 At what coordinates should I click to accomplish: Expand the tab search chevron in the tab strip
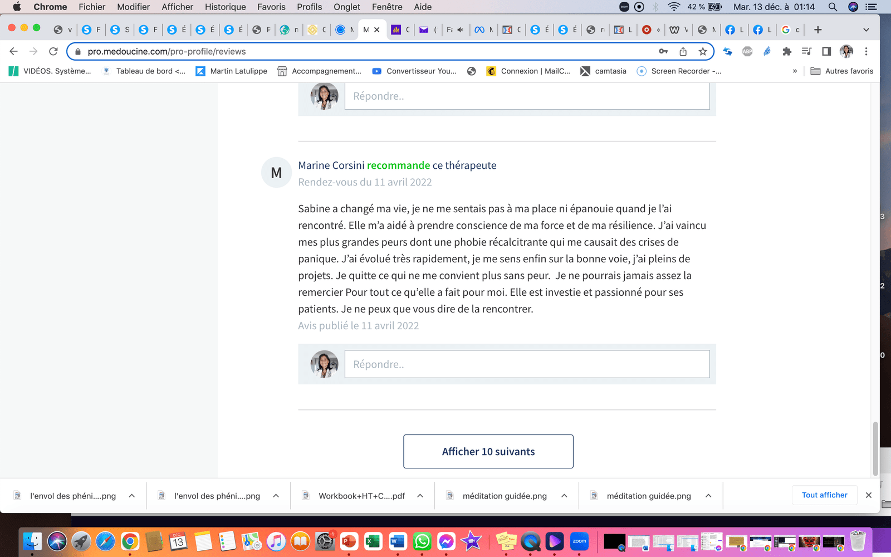[x=866, y=30]
